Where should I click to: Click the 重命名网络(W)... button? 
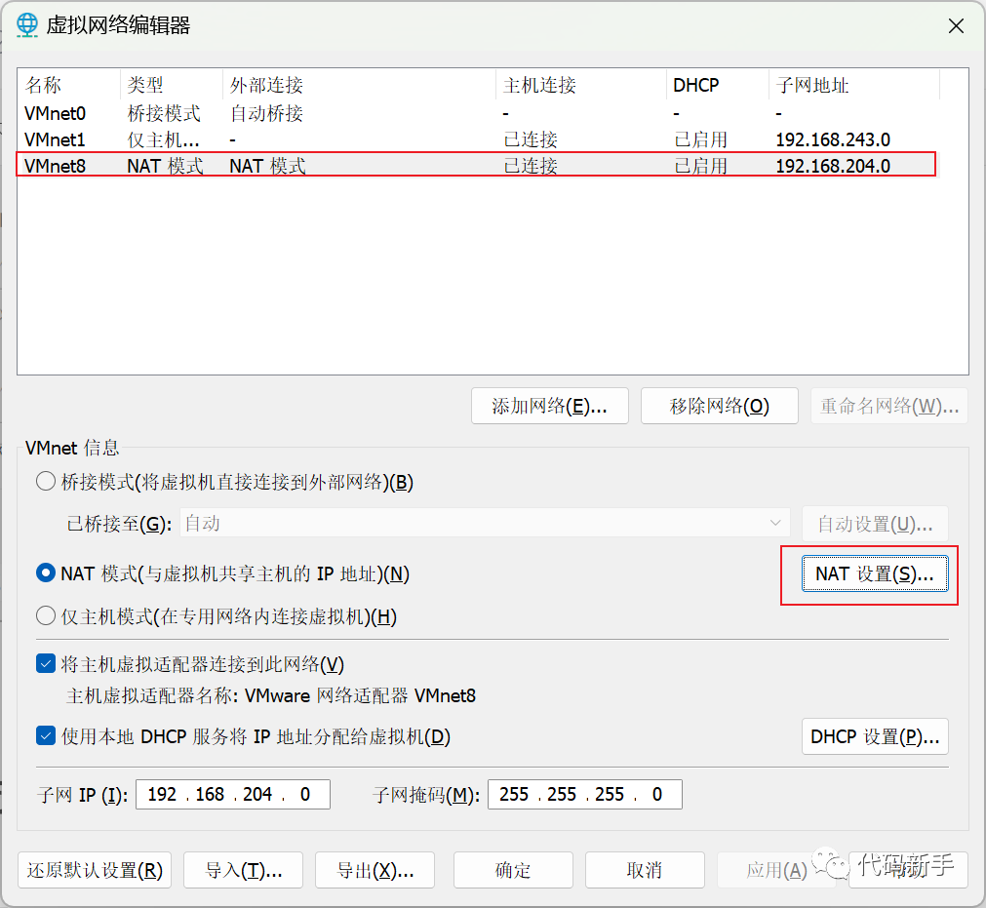[x=889, y=406]
